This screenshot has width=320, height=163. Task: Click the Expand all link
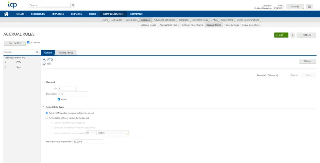click(261, 75)
